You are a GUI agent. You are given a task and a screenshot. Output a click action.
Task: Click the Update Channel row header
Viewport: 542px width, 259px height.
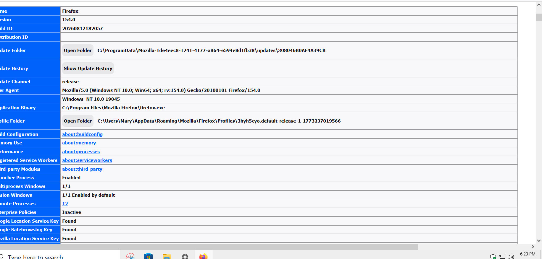coord(30,82)
